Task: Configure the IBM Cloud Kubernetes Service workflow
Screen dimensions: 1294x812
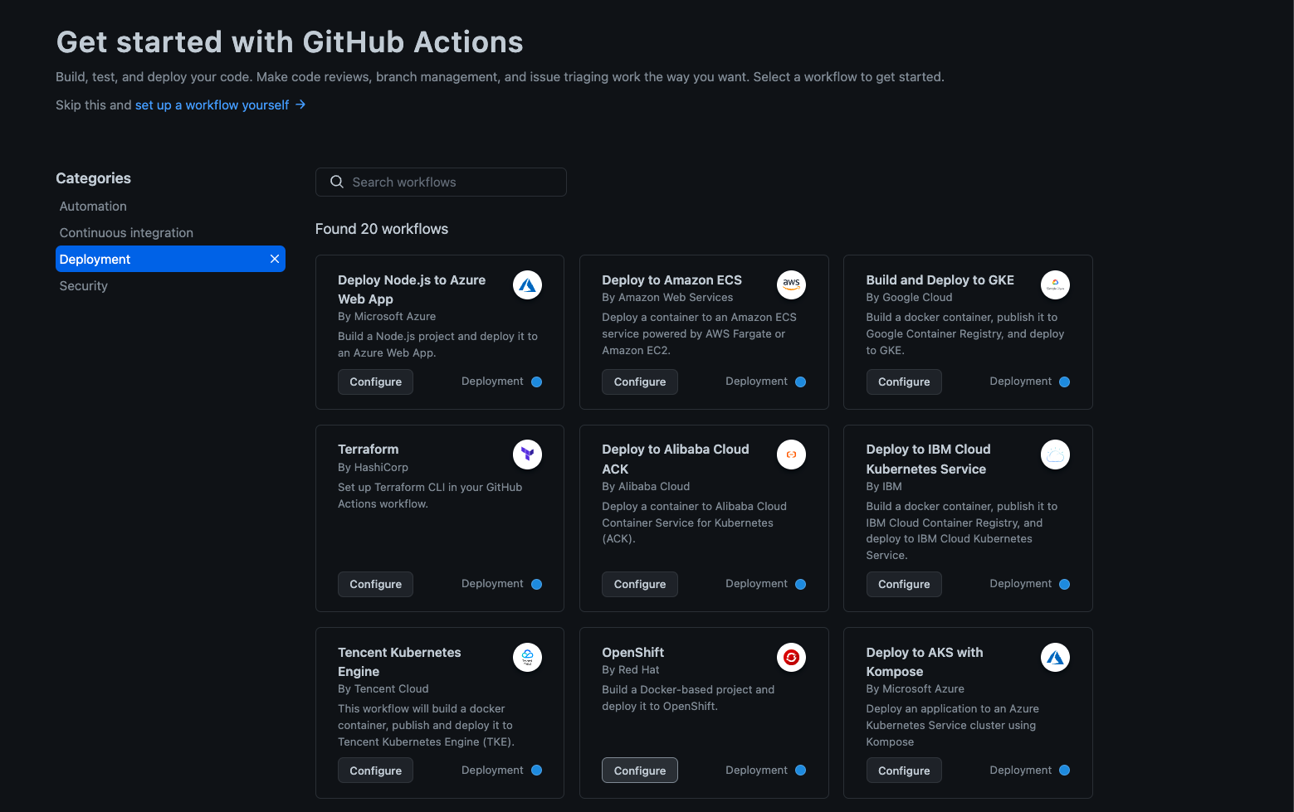Action: (904, 584)
